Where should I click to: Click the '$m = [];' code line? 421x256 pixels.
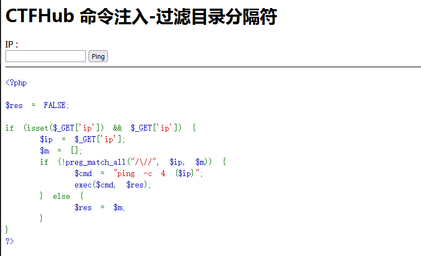pyautogui.click(x=60, y=151)
